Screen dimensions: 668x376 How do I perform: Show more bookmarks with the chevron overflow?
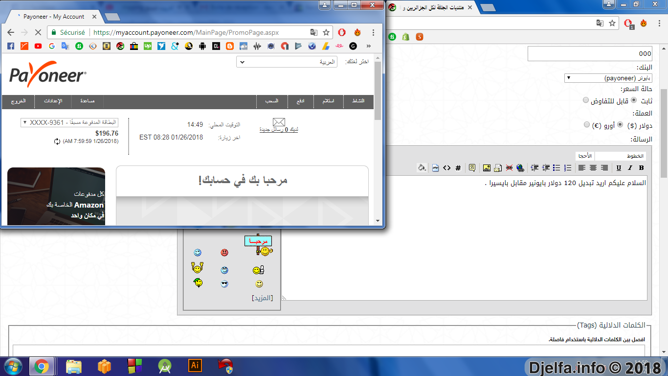368,46
